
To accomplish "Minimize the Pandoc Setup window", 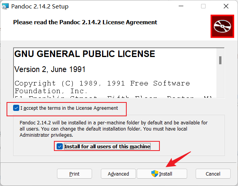I will pos(181,6).
